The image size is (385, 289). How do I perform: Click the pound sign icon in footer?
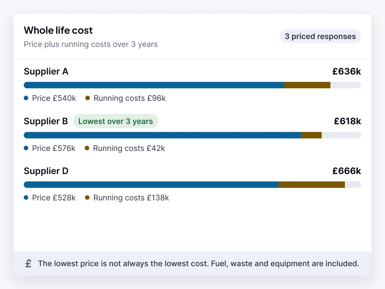[x=28, y=264]
